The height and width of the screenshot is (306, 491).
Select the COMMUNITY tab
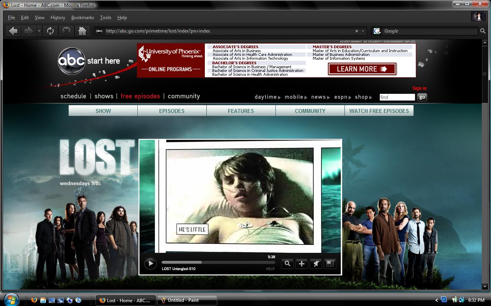[x=310, y=111]
